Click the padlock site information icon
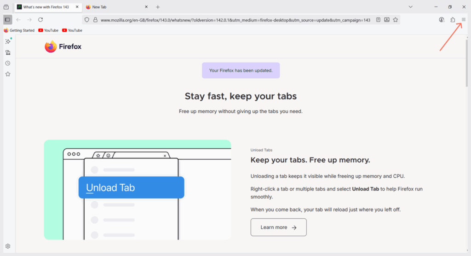This screenshot has height=256, width=471. tap(95, 20)
